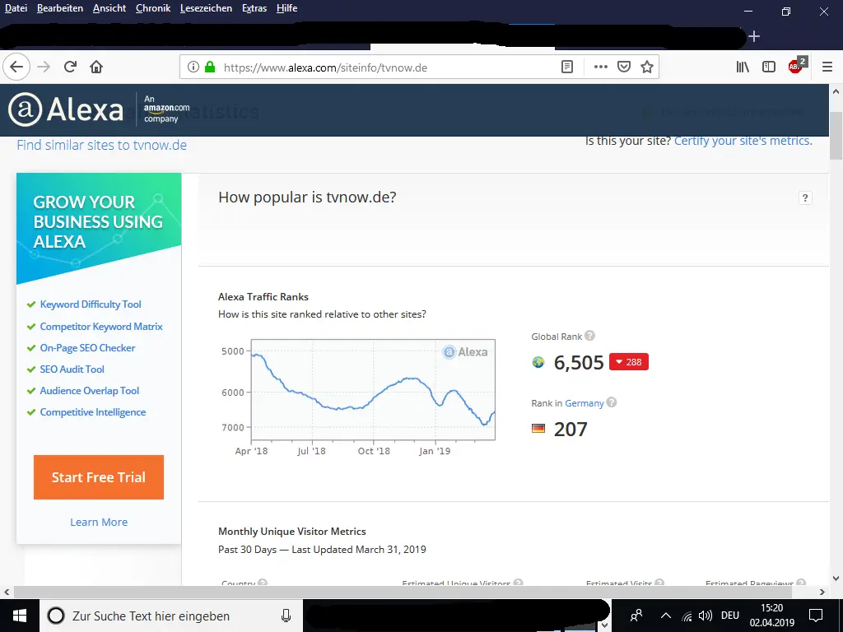Switch DEU keyboard language indicator
The width and height of the screenshot is (843, 632).
click(x=730, y=616)
